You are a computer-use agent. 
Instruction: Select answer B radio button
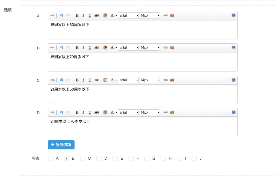[66, 158]
